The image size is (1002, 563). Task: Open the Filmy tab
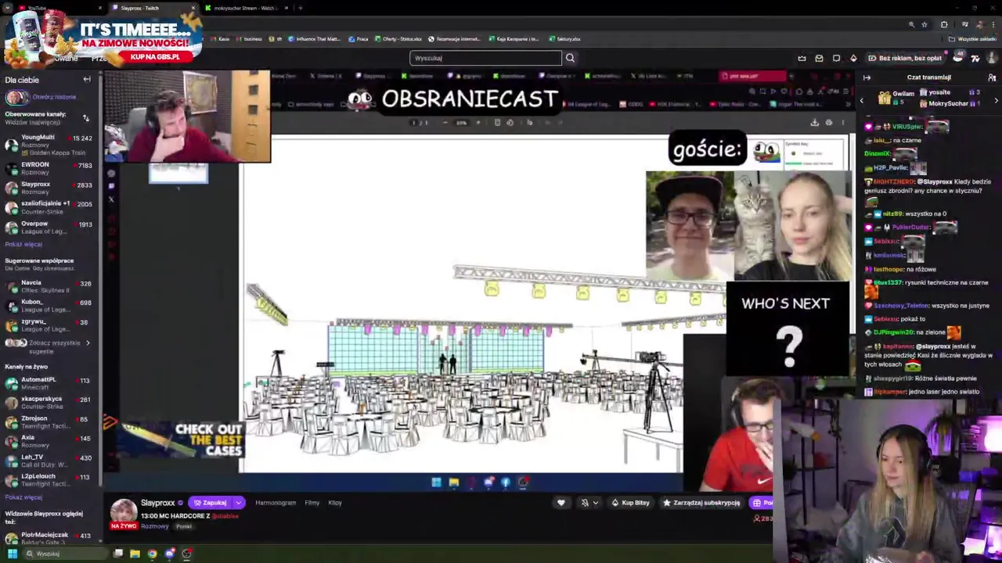click(x=312, y=503)
